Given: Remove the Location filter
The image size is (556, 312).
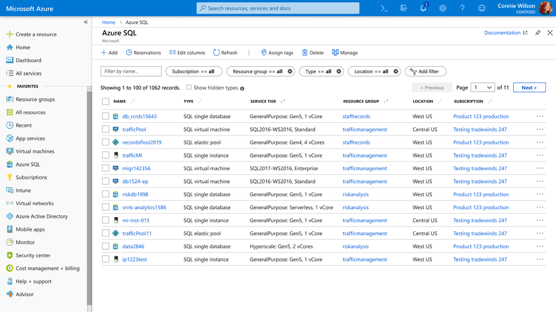Looking at the screenshot, I should pyautogui.click(x=396, y=72).
